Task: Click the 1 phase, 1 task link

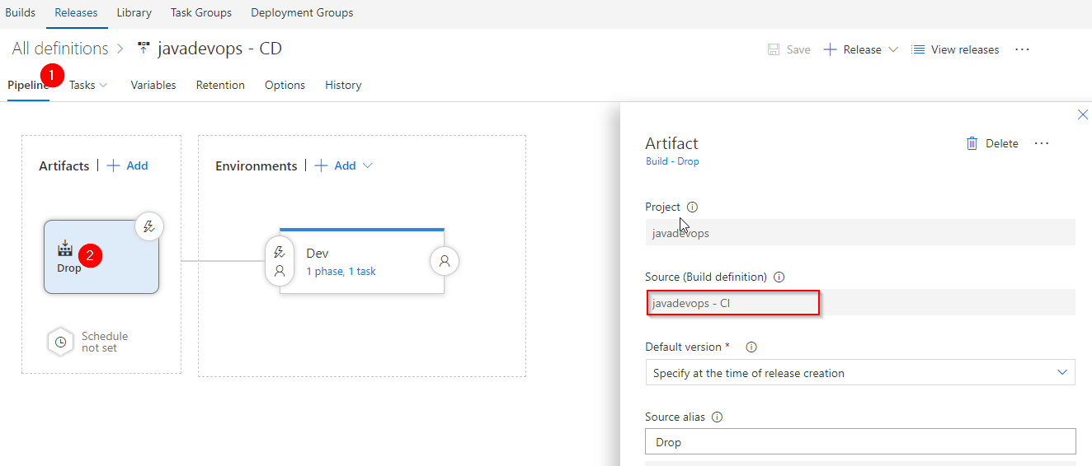Action: 341,271
